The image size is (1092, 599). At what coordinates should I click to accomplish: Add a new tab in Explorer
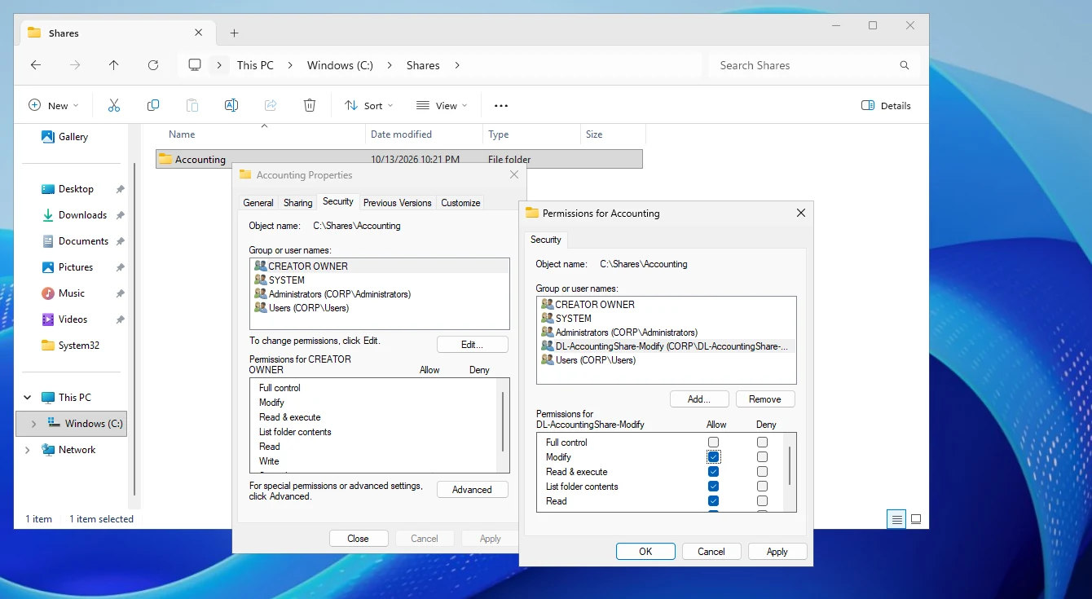pyautogui.click(x=234, y=33)
